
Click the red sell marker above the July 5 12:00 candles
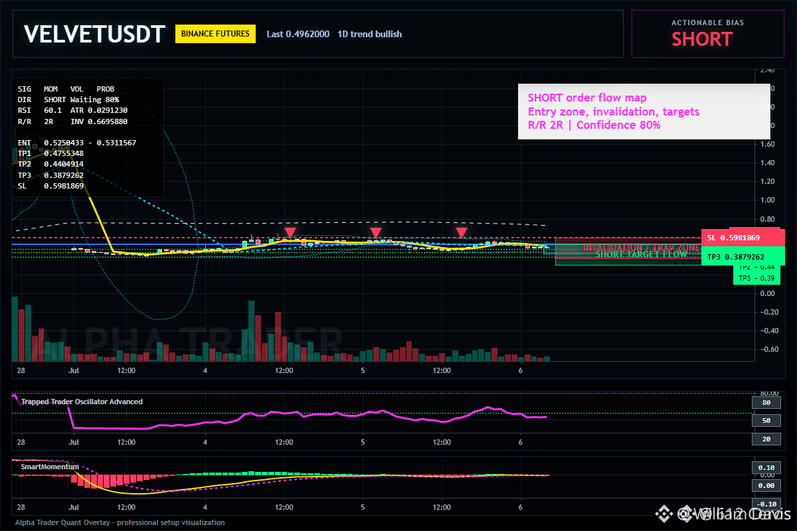click(462, 233)
